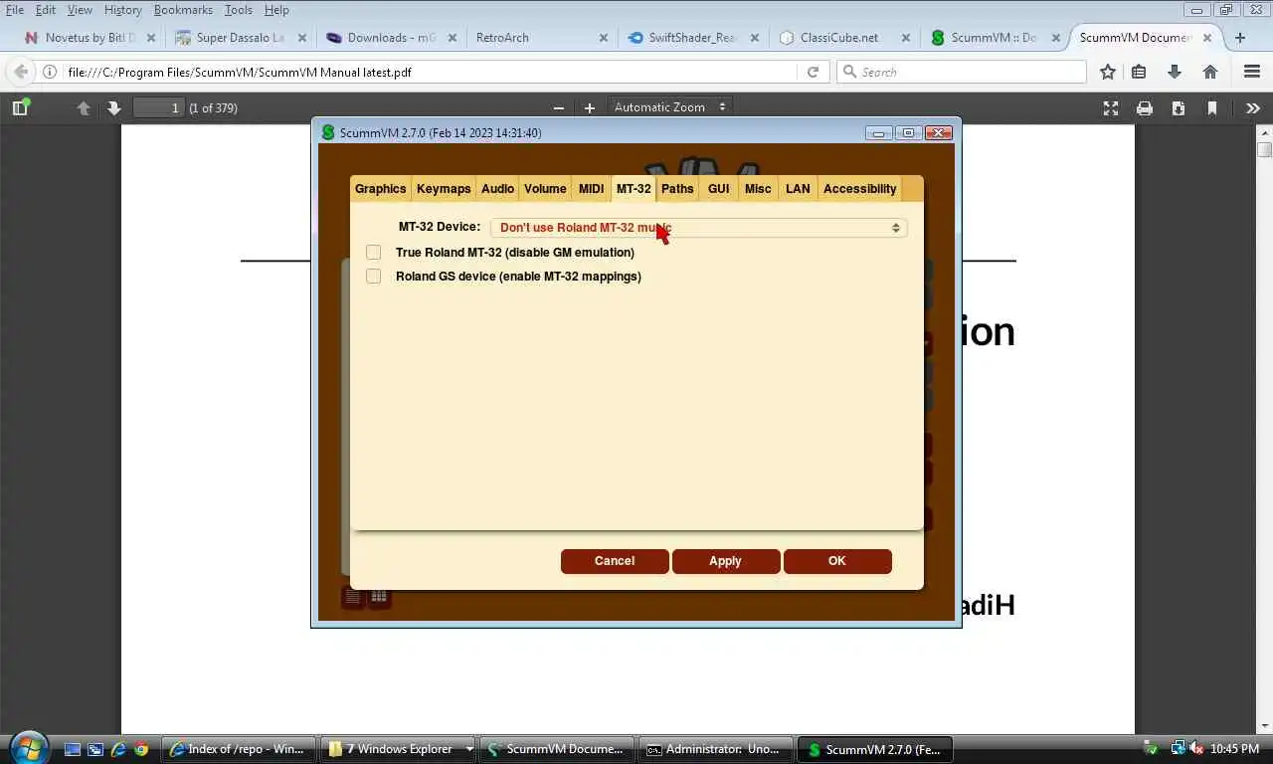This screenshot has width=1273, height=764.
Task: Click the Firefox search box
Action: 961,72
